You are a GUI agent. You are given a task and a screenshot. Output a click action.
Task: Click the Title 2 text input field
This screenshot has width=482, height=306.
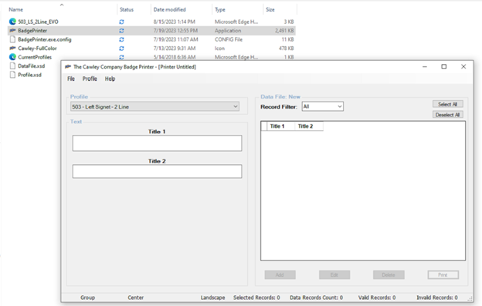[157, 171]
